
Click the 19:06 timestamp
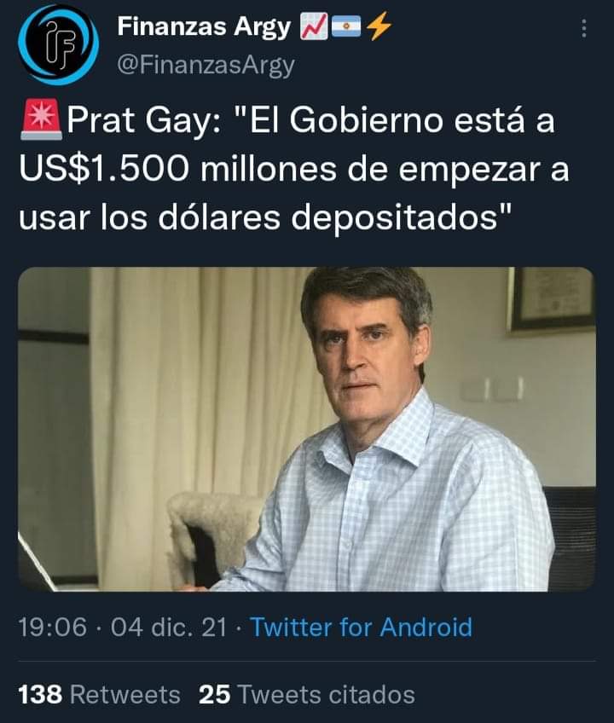coord(53,628)
